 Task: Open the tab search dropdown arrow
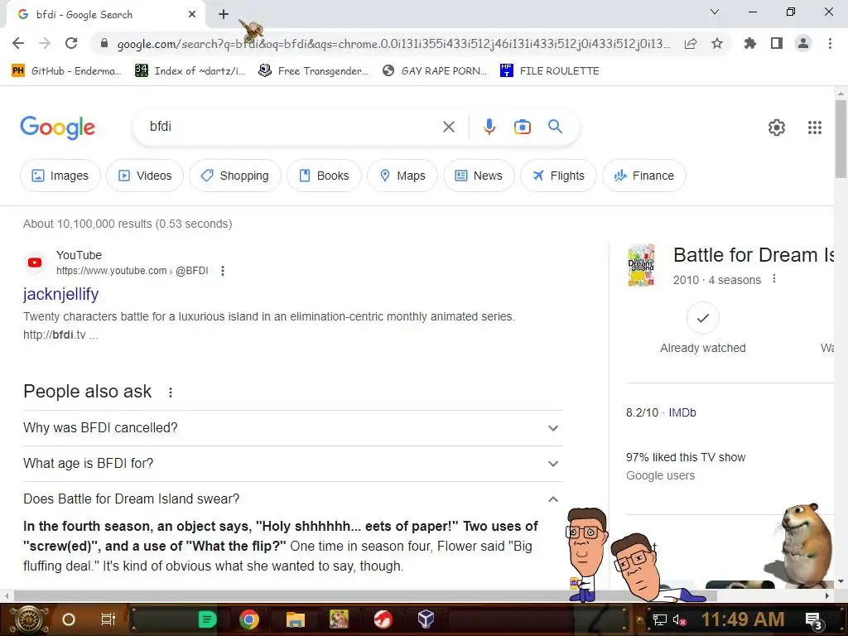pyautogui.click(x=715, y=12)
